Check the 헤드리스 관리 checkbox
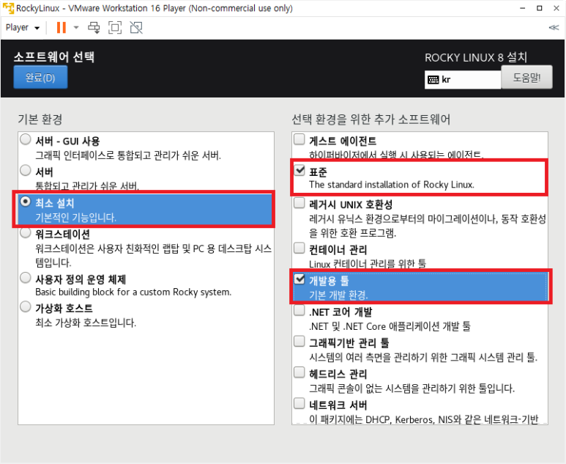The height and width of the screenshot is (464, 566). pyautogui.click(x=299, y=372)
